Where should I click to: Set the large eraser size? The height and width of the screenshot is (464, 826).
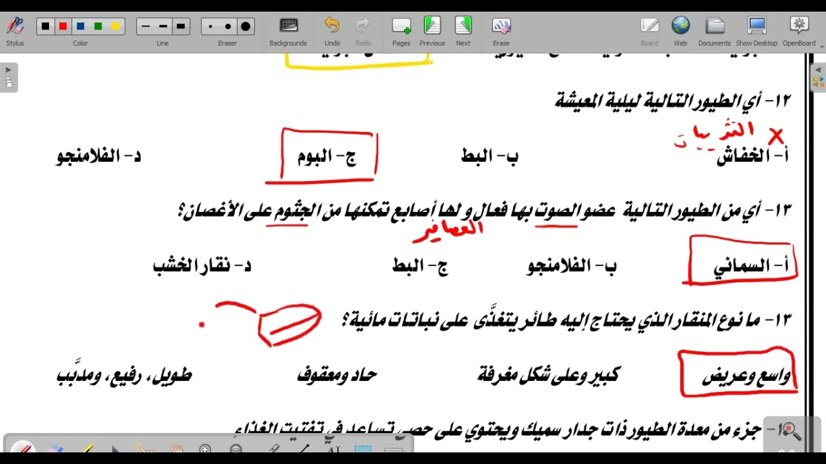point(246,26)
